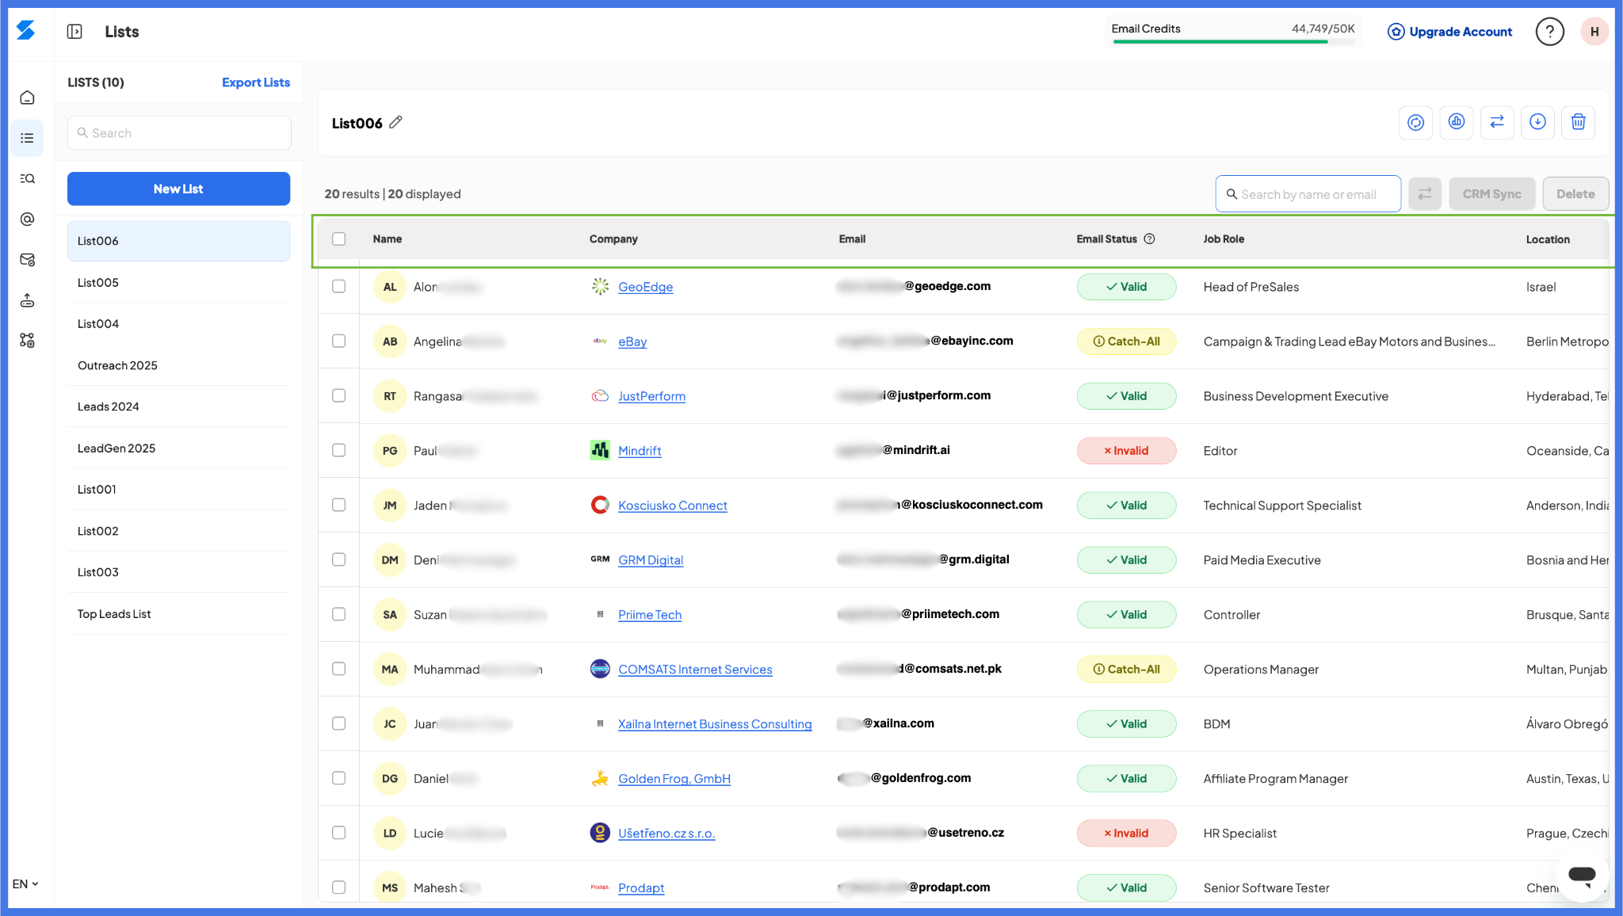The width and height of the screenshot is (1623, 916).
Task: Check the Juan row checkbox
Action: pyautogui.click(x=339, y=723)
